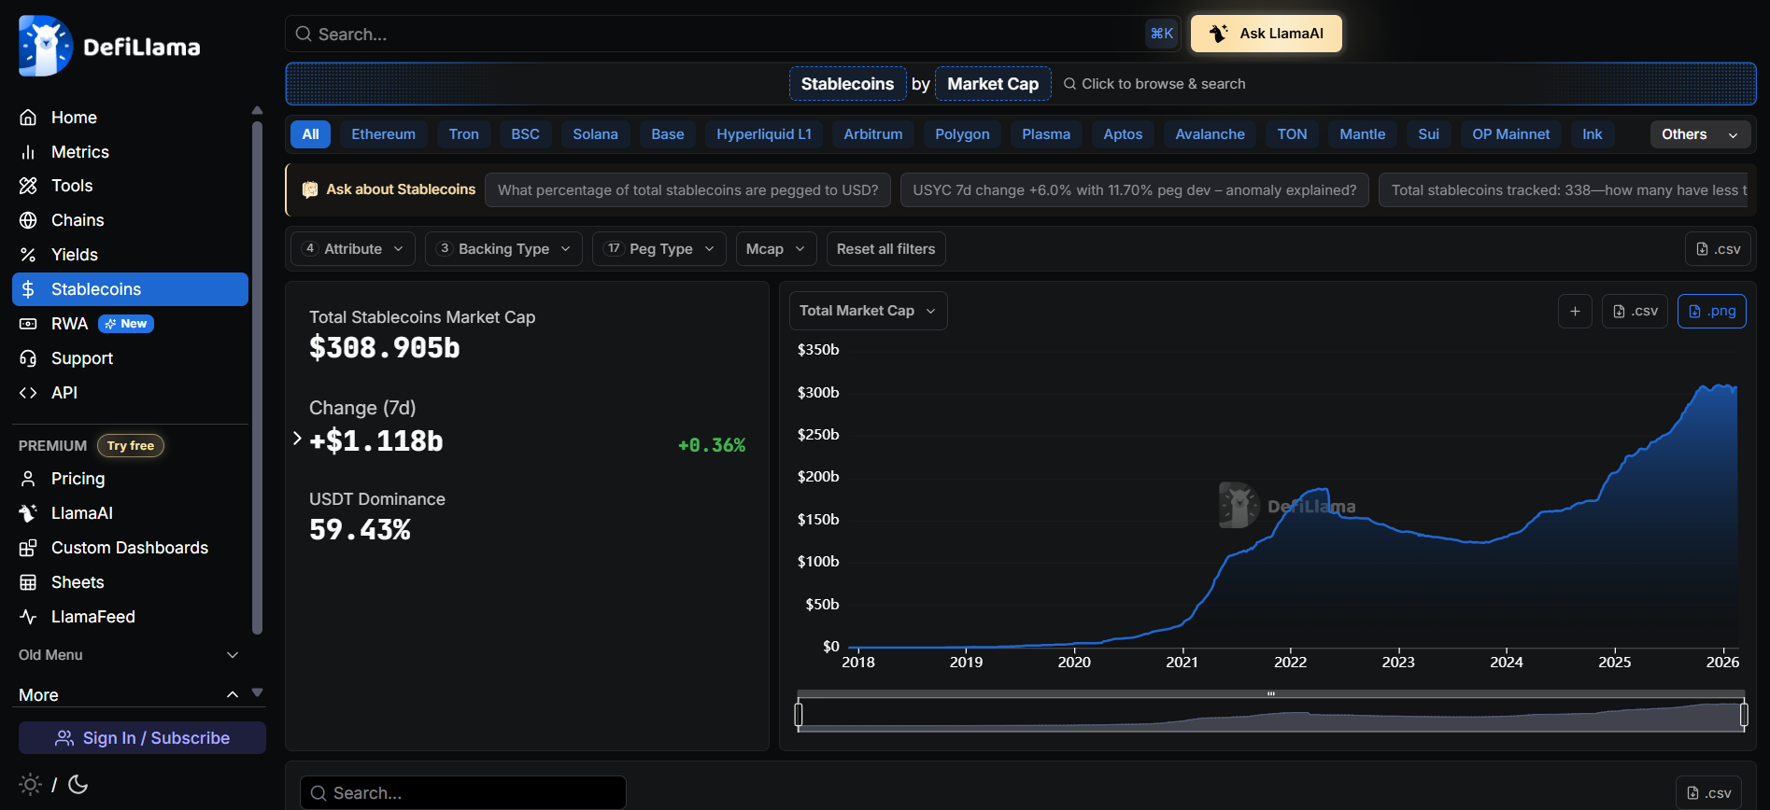The height and width of the screenshot is (810, 1770).
Task: Filter by Plasma chain
Action: (1045, 134)
